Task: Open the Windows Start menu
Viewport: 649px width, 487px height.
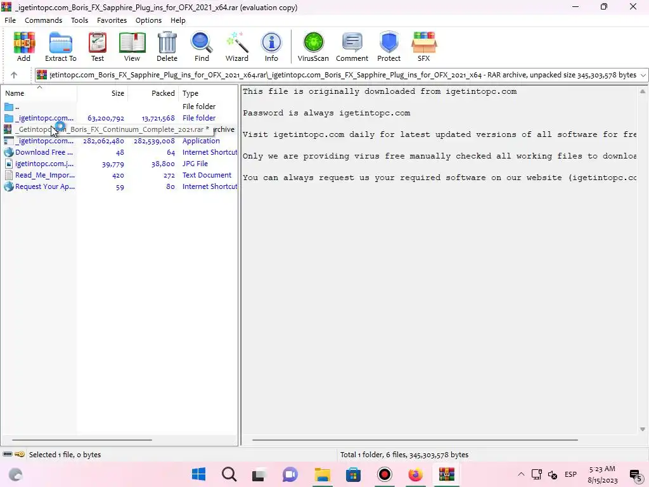Action: point(198,474)
